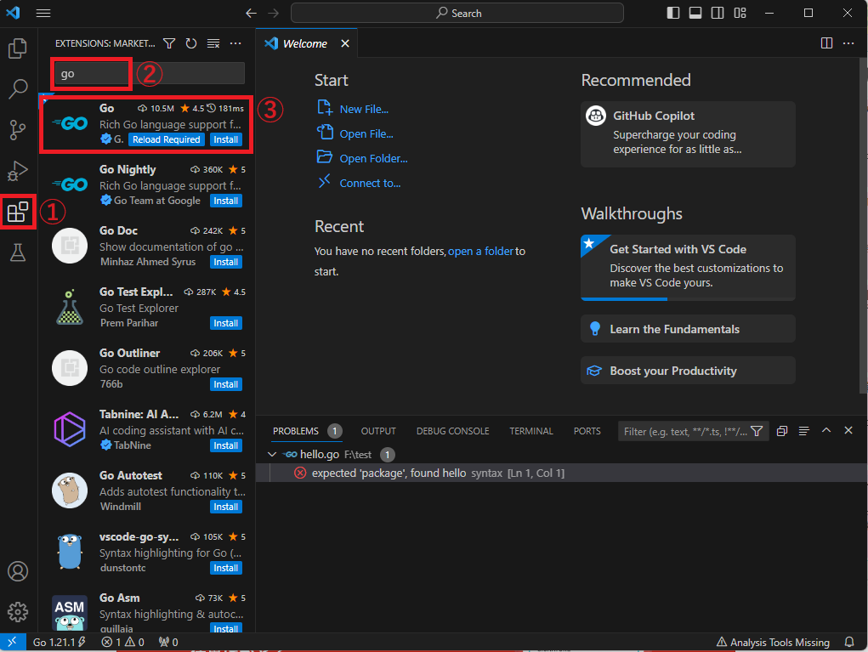Image resolution: width=868 pixels, height=652 pixels.
Task: Install the Go Test Explorer extension
Action: [226, 323]
